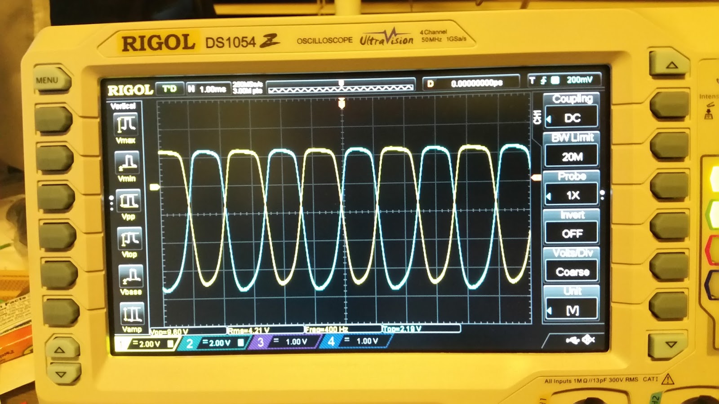Toggle Volts/Div Coarse adjustment mode
Screen dimensions: 719x404
(572, 266)
